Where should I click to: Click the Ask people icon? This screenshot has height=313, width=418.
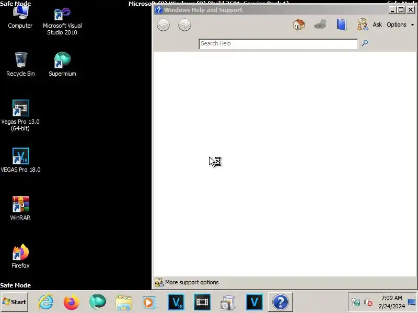[363, 25]
